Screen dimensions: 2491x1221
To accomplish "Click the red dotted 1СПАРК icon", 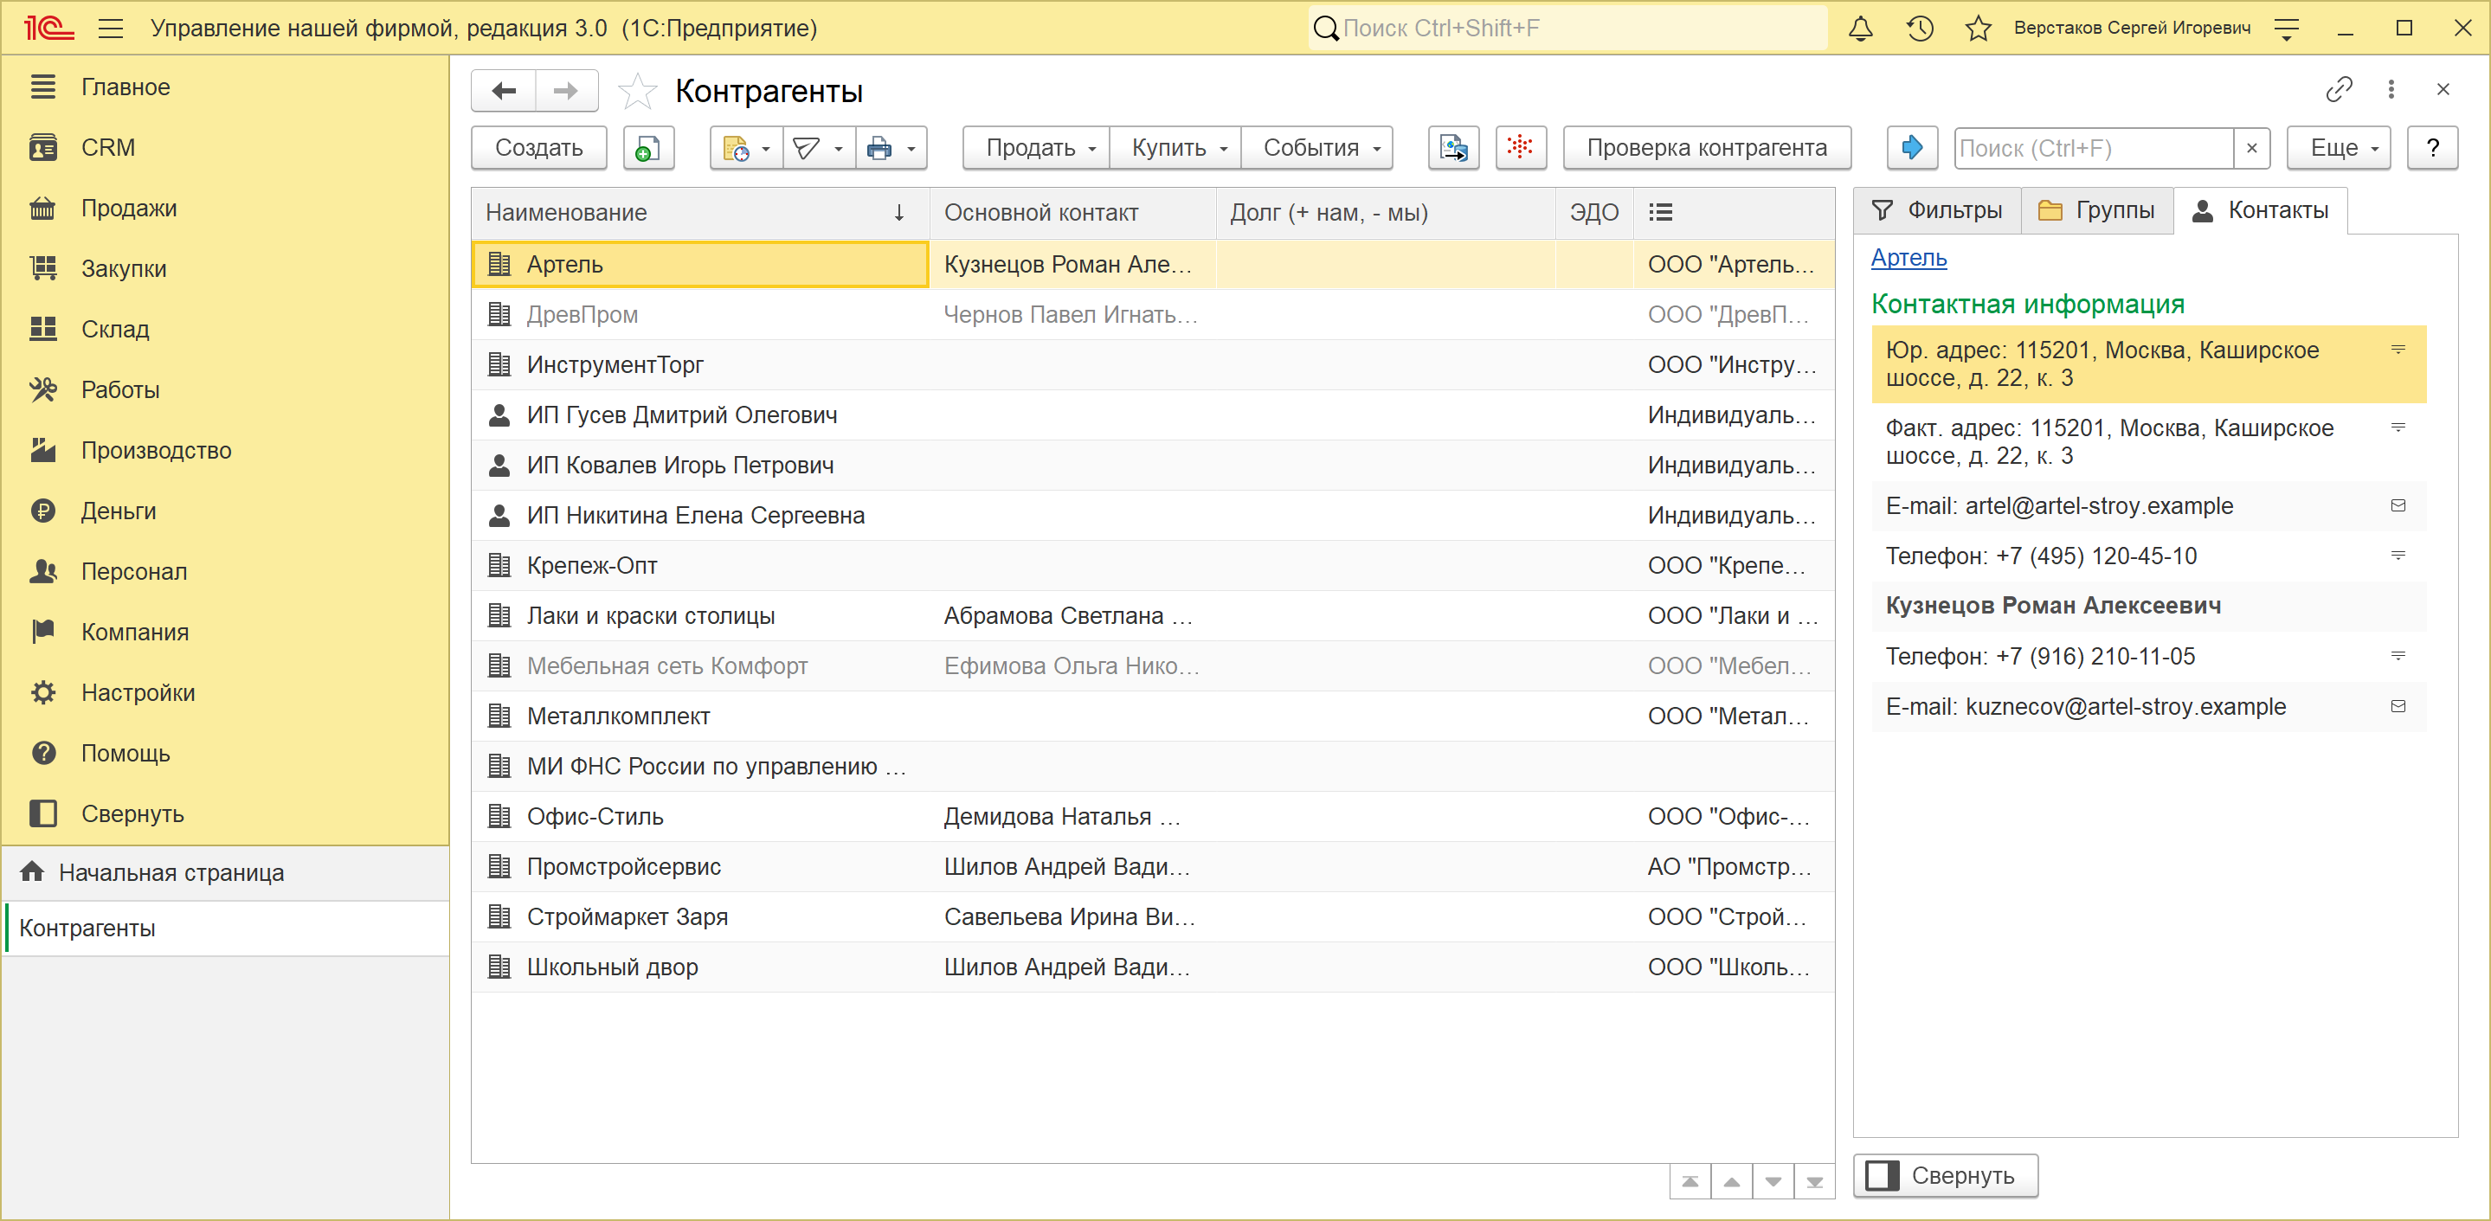I will click(1520, 148).
